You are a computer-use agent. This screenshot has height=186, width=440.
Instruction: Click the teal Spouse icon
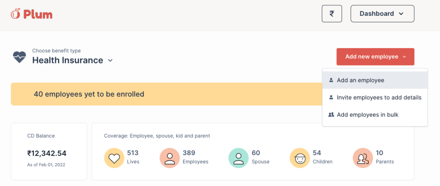[238, 158]
